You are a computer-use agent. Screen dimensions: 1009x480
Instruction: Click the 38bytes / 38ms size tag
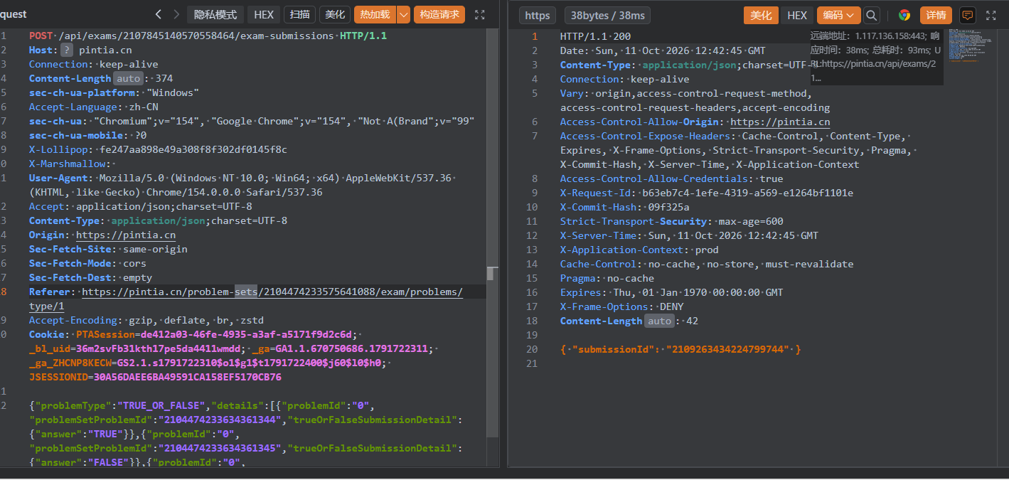[x=607, y=15]
